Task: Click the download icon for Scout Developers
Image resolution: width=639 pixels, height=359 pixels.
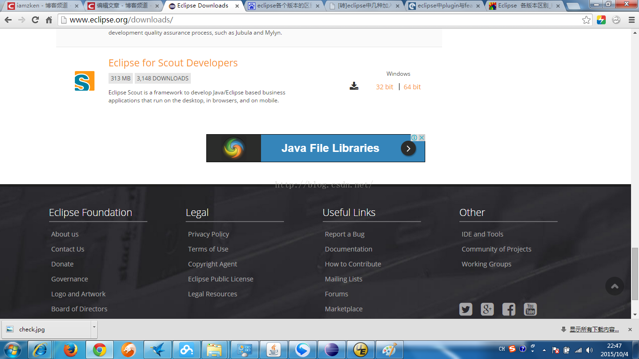Action: pyautogui.click(x=354, y=86)
